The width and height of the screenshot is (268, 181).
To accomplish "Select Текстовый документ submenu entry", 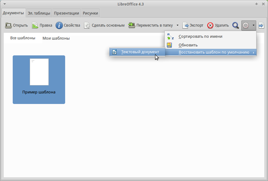I will (x=140, y=52).
